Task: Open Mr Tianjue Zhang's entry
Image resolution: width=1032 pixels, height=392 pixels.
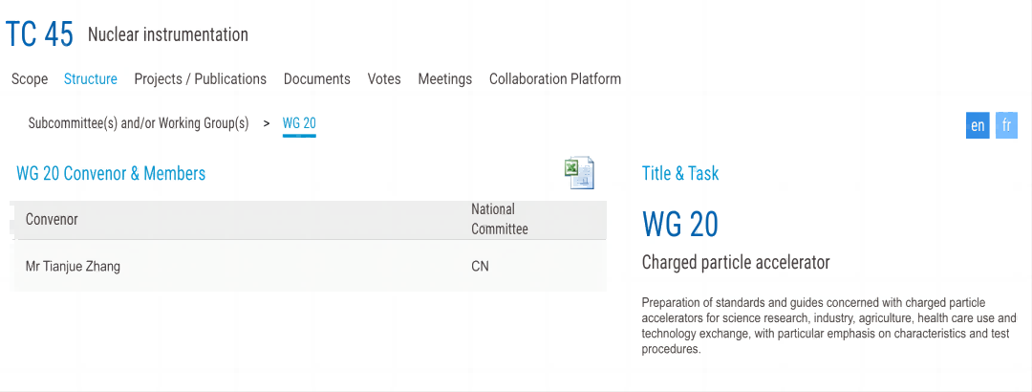Action: [73, 266]
